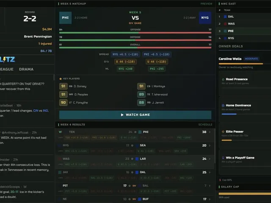Click the Home Dominance goal icon
The image size is (271, 203).
(x=223, y=105)
